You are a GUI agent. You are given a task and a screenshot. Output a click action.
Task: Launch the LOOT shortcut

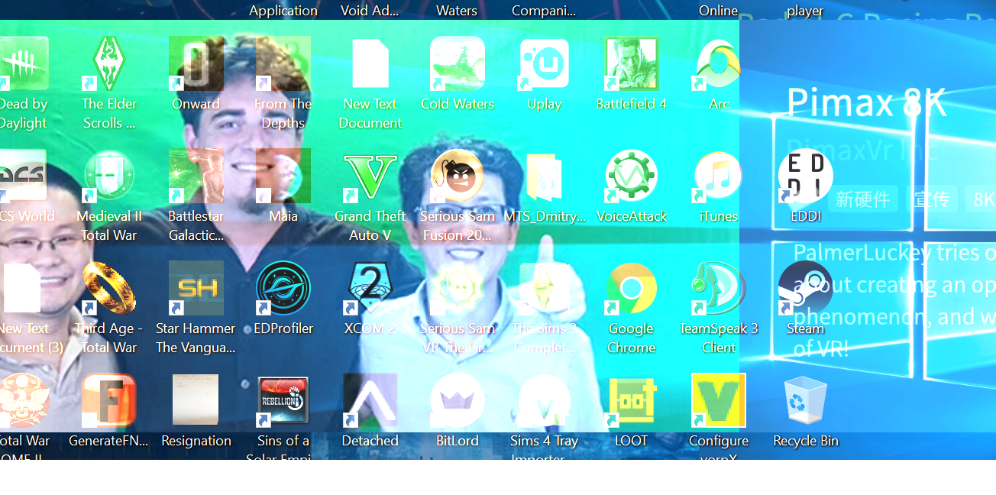(x=632, y=400)
